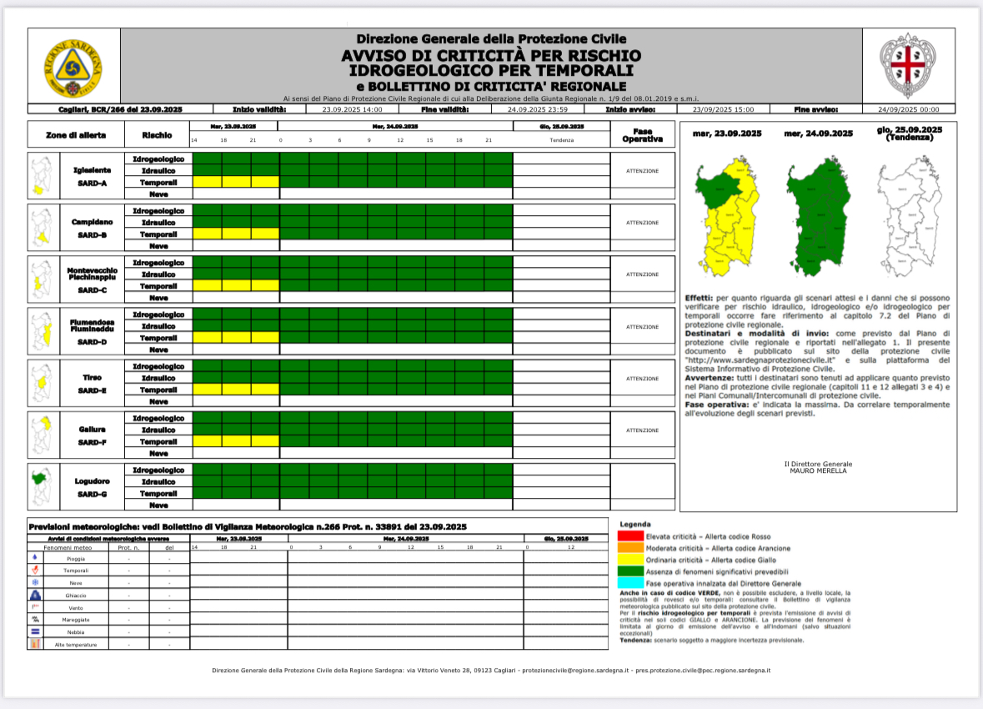983x709 pixels.
Task: Click the Ghiaccio ice warning icon
Action: click(x=35, y=595)
